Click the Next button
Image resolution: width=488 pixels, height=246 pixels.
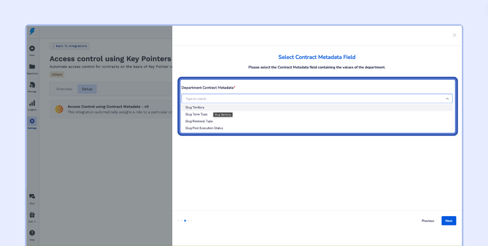point(449,221)
